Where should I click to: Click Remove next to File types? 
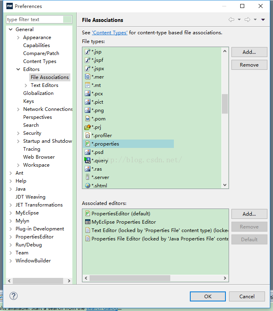pyautogui.click(x=249, y=65)
